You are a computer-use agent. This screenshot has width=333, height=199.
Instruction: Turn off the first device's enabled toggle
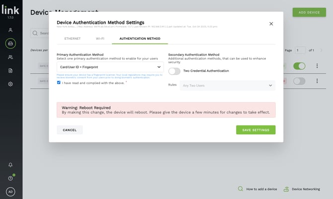click(299, 66)
